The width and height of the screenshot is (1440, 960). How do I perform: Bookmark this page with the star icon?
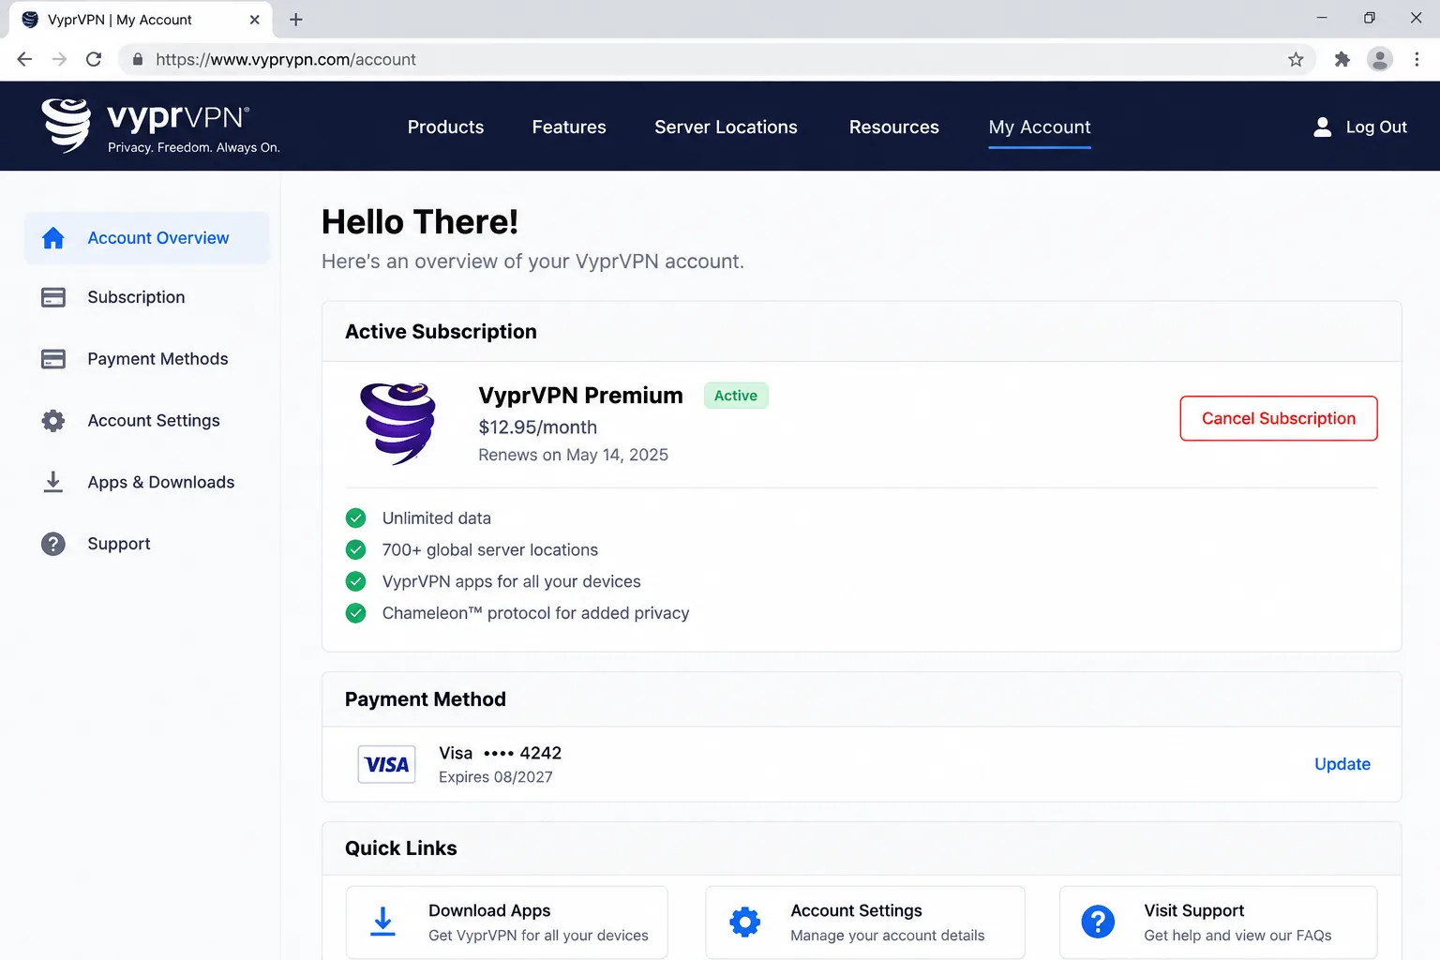1296,59
